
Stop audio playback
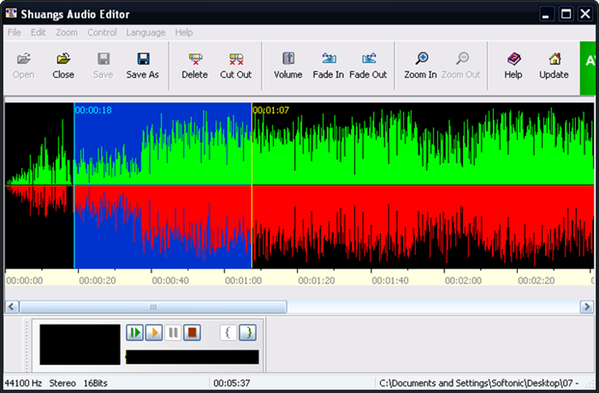[x=192, y=333]
